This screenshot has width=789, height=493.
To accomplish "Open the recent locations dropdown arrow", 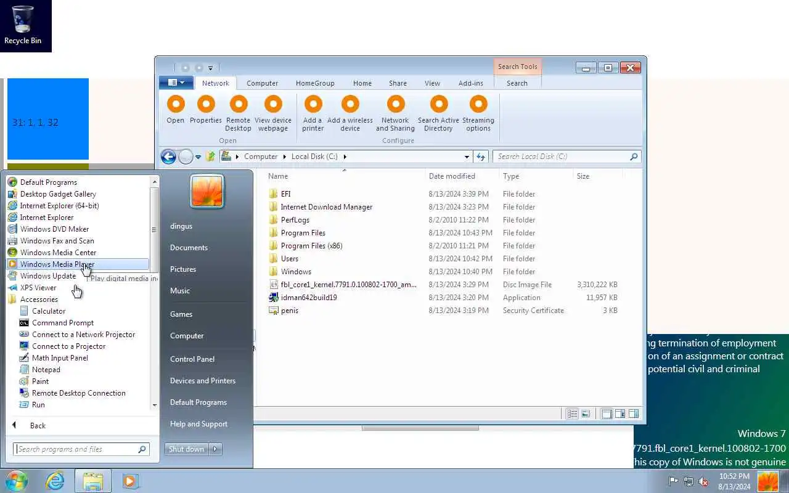I will pyautogui.click(x=198, y=157).
